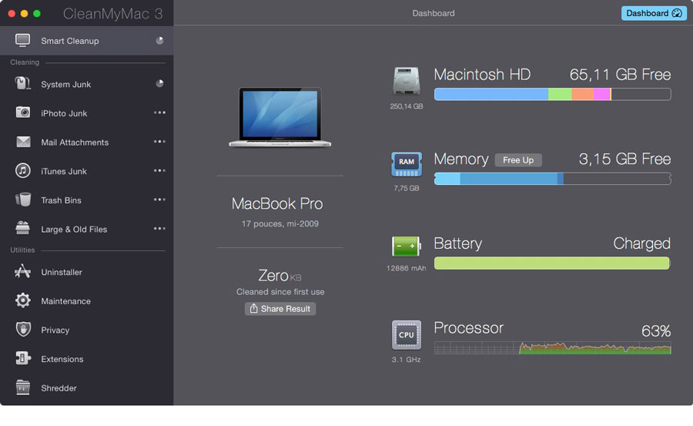Click the '7,75 GB' memory size label

[406, 188]
